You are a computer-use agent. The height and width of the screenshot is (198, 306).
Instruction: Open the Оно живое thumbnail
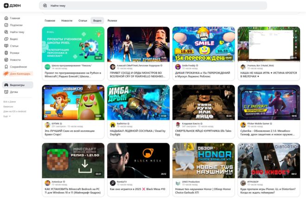click(x=269, y=160)
